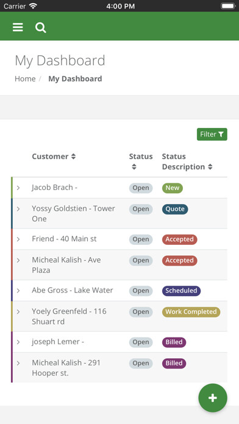Expand the Abe Gross - Lake Water row

[x=18, y=291]
